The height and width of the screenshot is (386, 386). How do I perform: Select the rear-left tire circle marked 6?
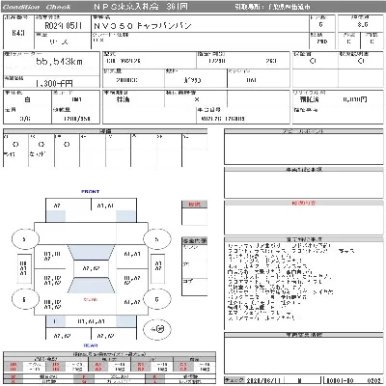tap(25, 299)
